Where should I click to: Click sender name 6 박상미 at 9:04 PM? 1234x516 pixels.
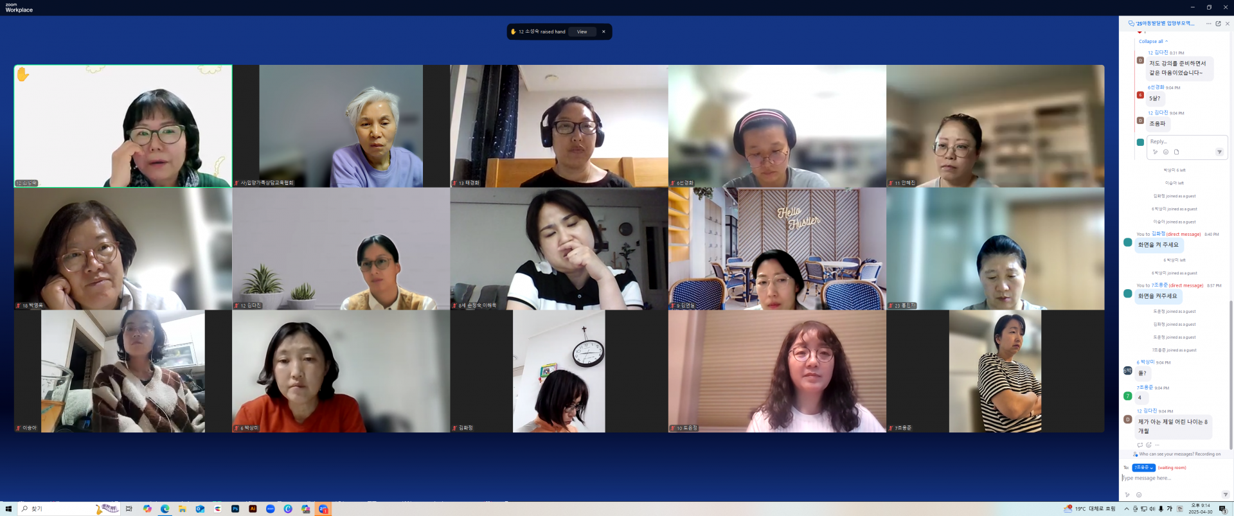(x=1145, y=362)
